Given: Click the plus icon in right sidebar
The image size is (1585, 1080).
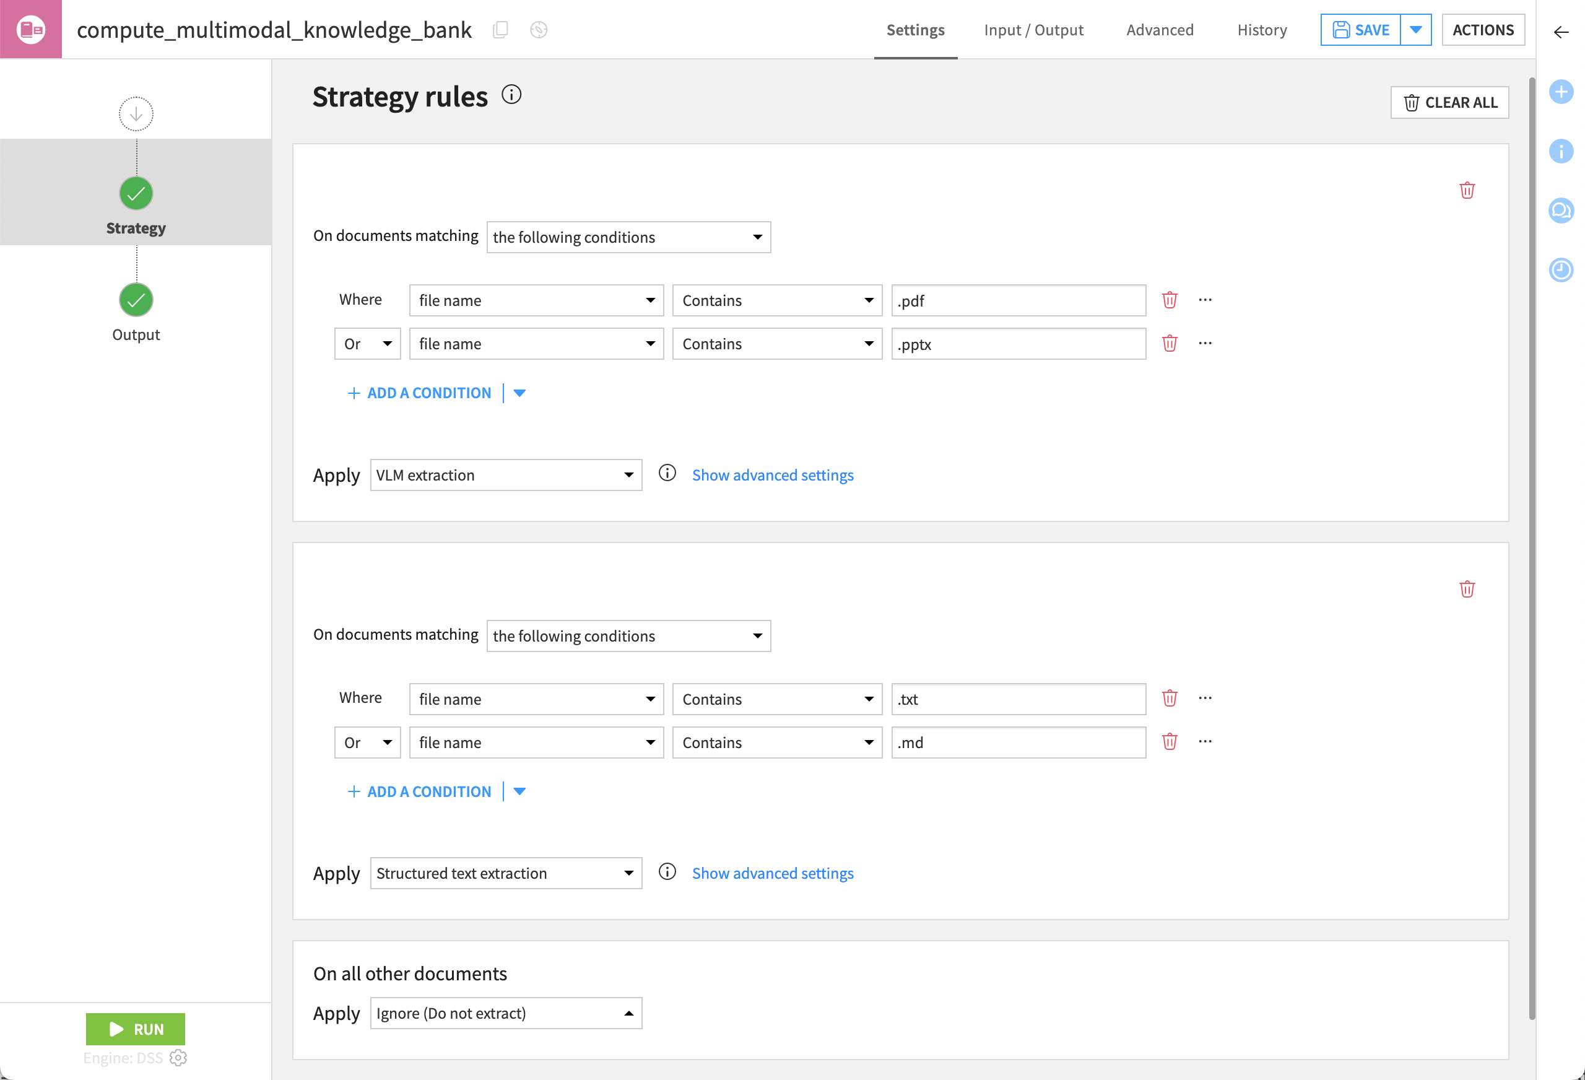Looking at the screenshot, I should 1561,92.
